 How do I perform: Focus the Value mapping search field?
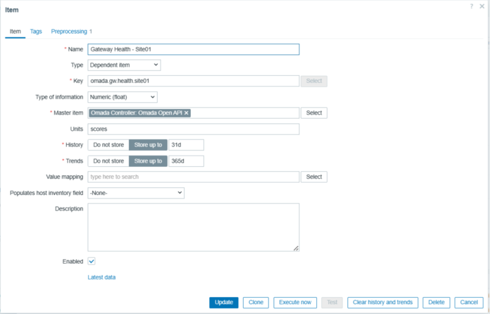pyautogui.click(x=193, y=177)
